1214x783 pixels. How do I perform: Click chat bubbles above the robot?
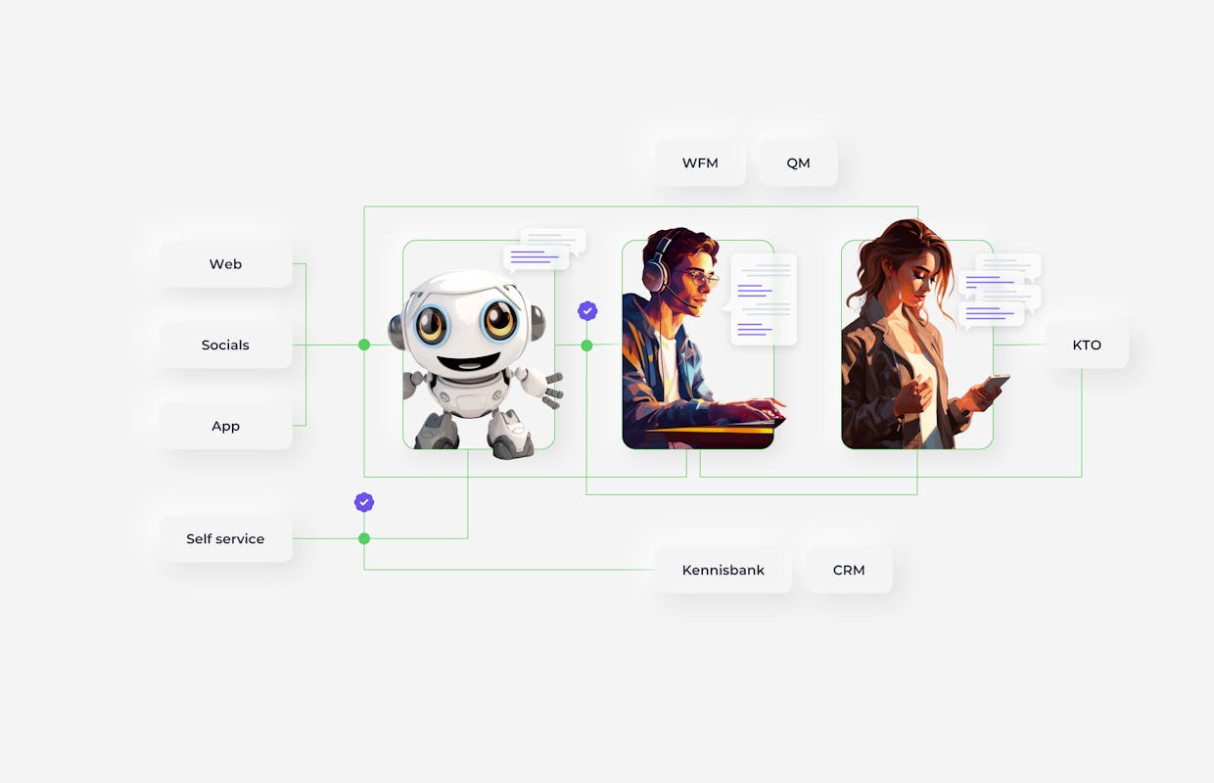click(544, 249)
